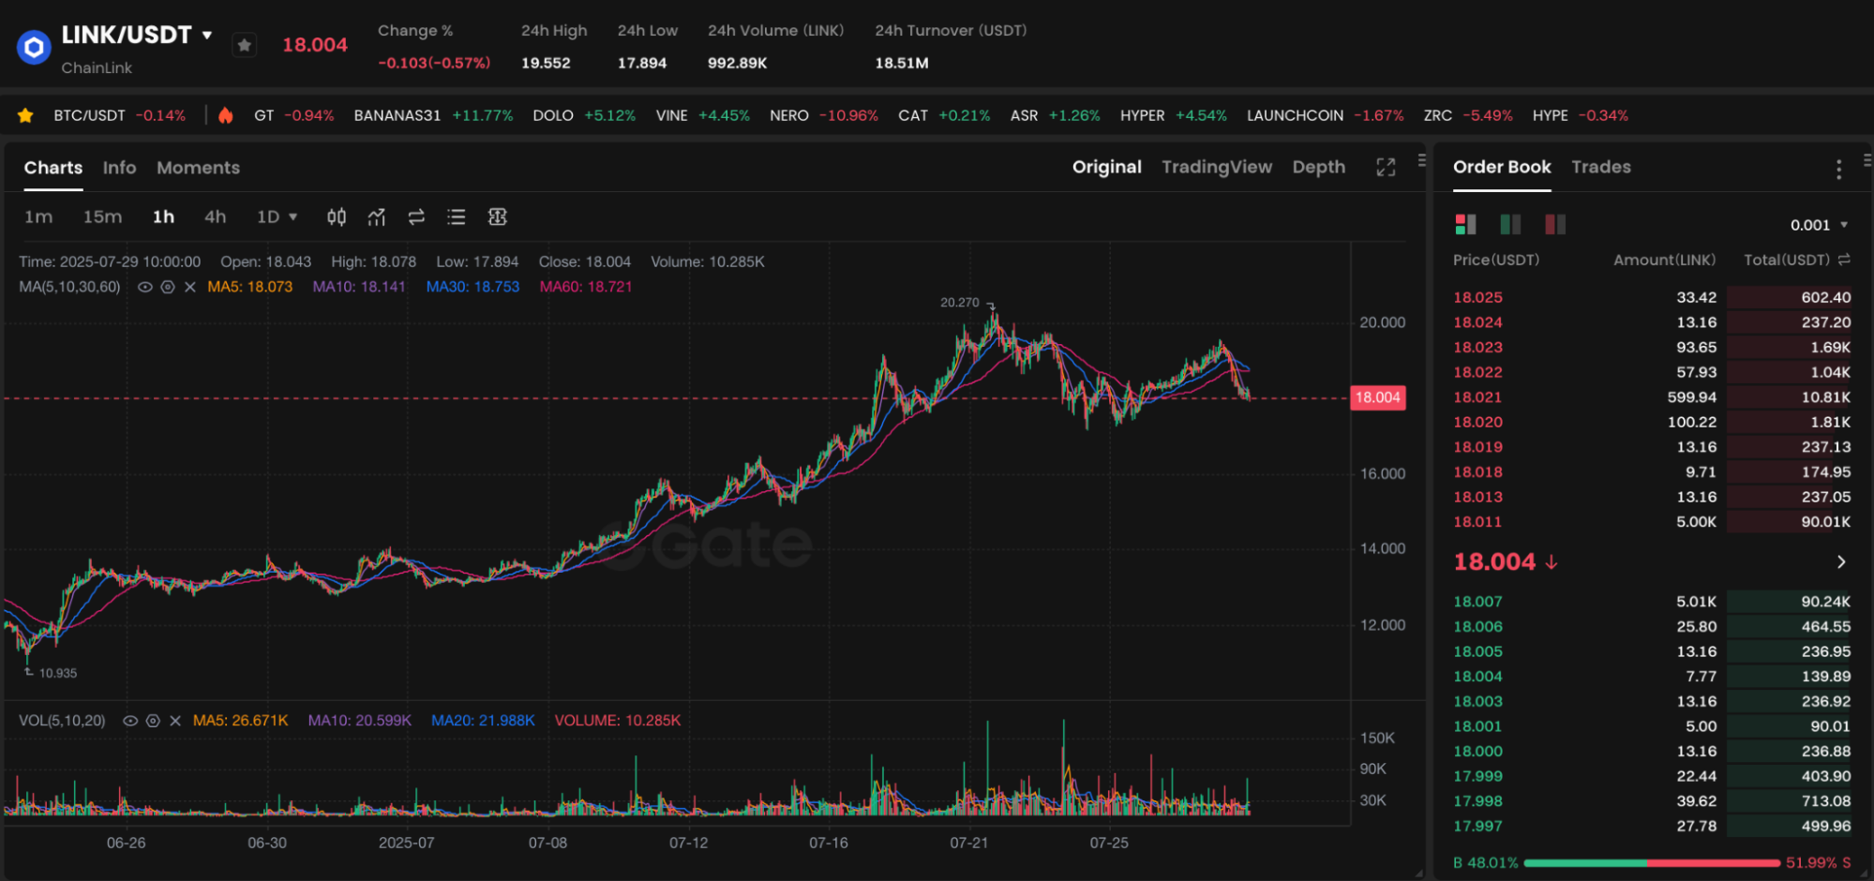1874x881 pixels.
Task: Select the 18.007 bid price row
Action: [1652, 602]
